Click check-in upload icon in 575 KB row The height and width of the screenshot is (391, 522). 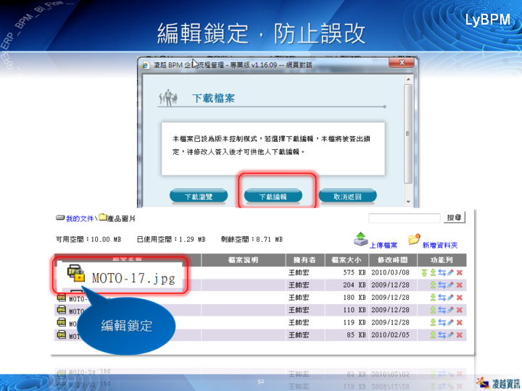tap(424, 273)
